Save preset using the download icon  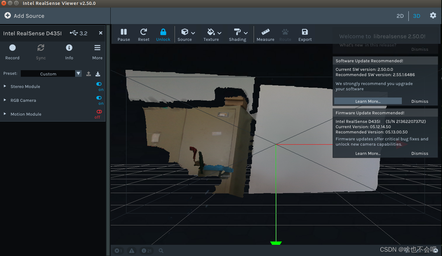point(98,74)
